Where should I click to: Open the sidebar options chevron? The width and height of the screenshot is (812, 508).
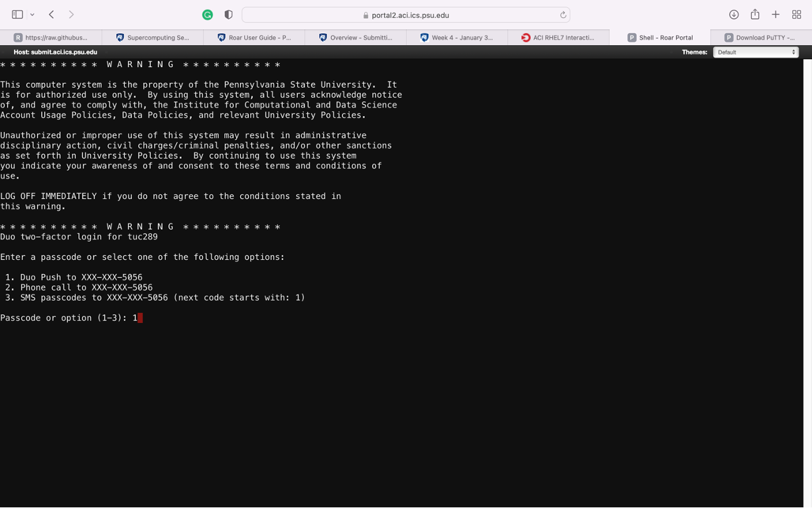32,15
